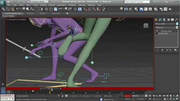
Task: Switch to the Create command panel tab
Action: 156,20
